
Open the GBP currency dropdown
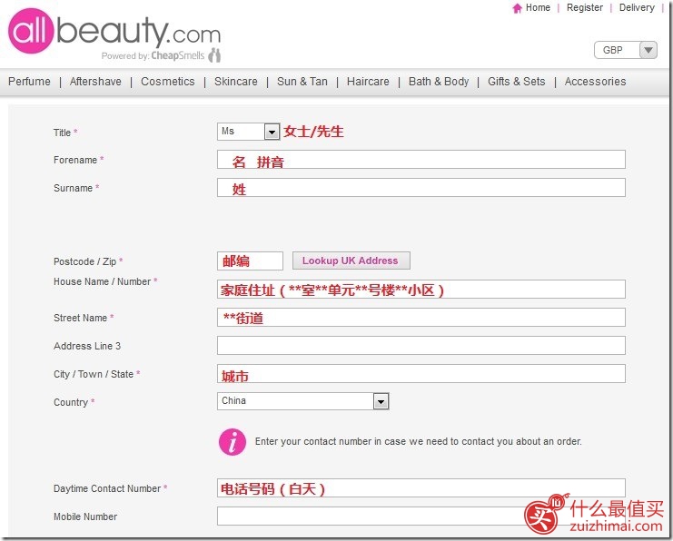626,50
